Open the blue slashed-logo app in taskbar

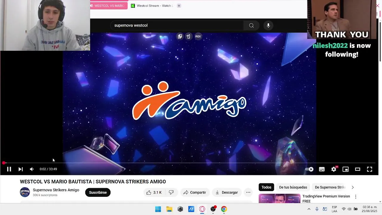point(191,209)
